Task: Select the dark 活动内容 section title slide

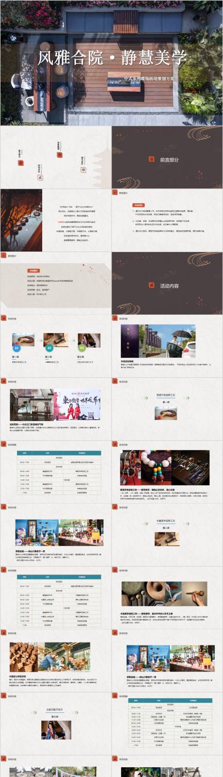Action: point(167,283)
